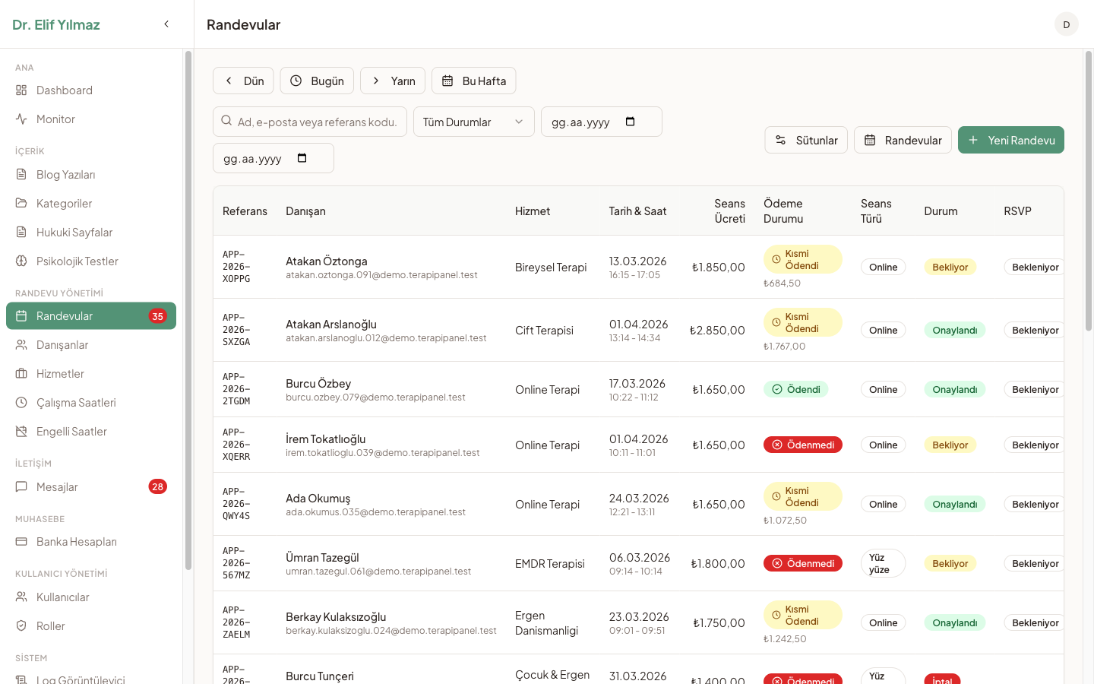Show this week's appointments with Bu Hafta
This screenshot has width=1094, height=684.
pos(473,81)
